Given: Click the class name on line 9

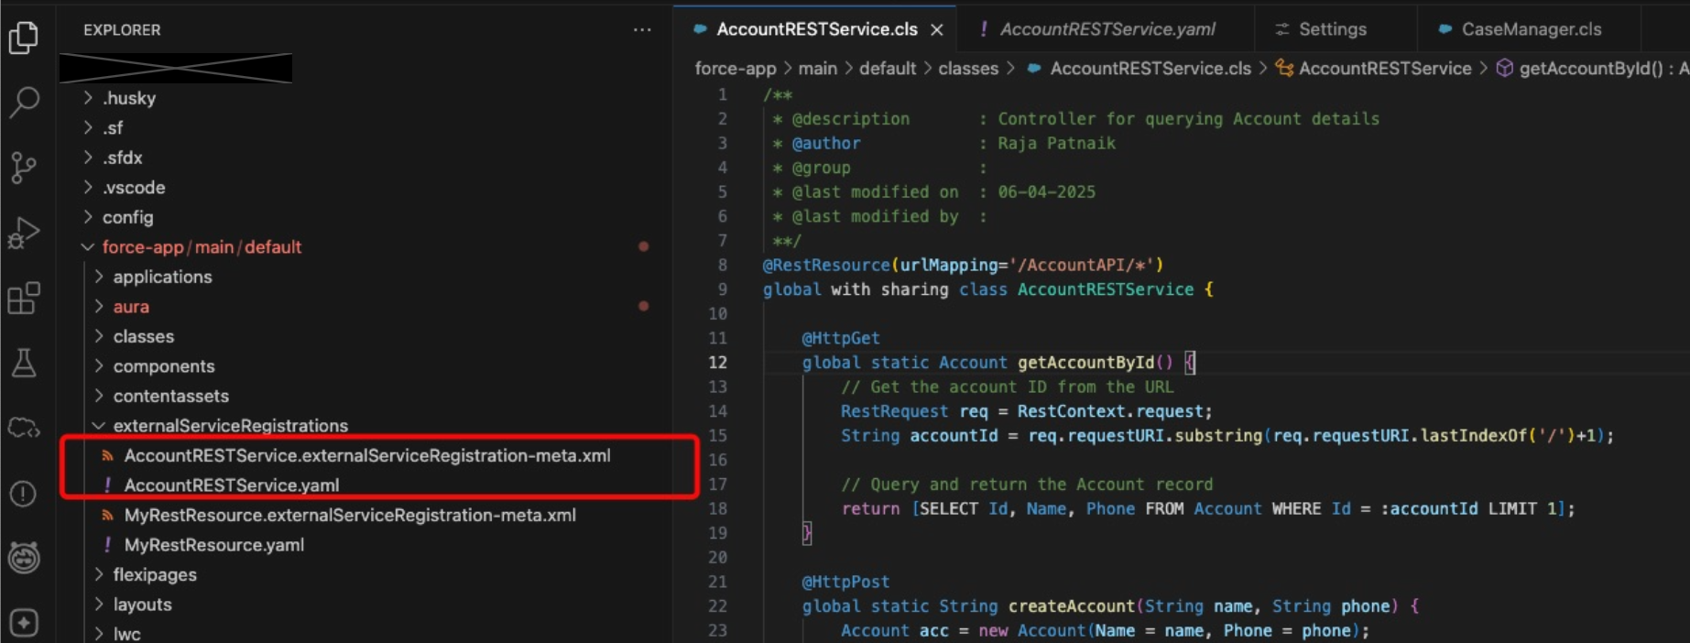Looking at the screenshot, I should [x=1106, y=289].
